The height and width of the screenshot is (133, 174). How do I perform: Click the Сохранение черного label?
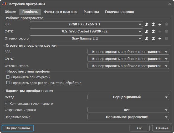coord(20,110)
